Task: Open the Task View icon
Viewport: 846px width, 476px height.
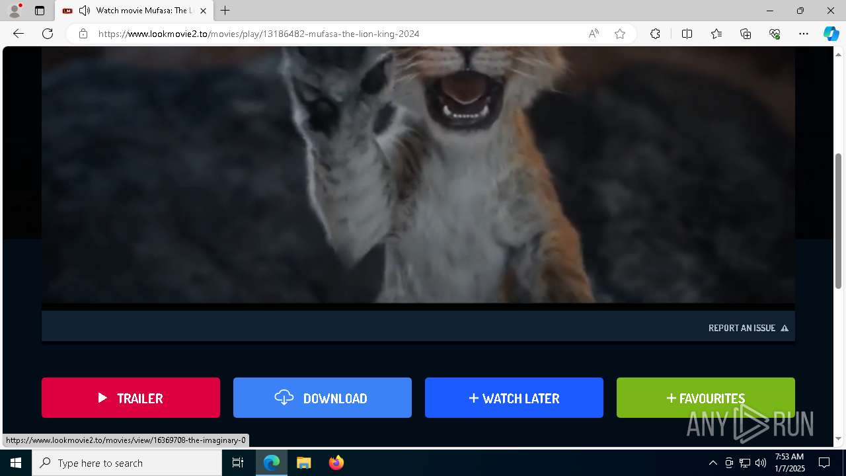Action: click(238, 463)
